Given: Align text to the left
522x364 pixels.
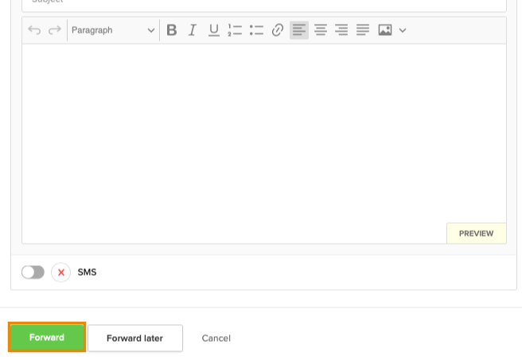Looking at the screenshot, I should point(299,30).
